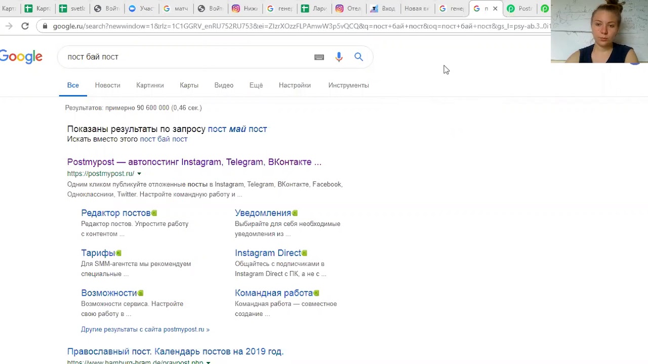Click the webcam video thumbnail
648x364 pixels.
coord(599,31)
